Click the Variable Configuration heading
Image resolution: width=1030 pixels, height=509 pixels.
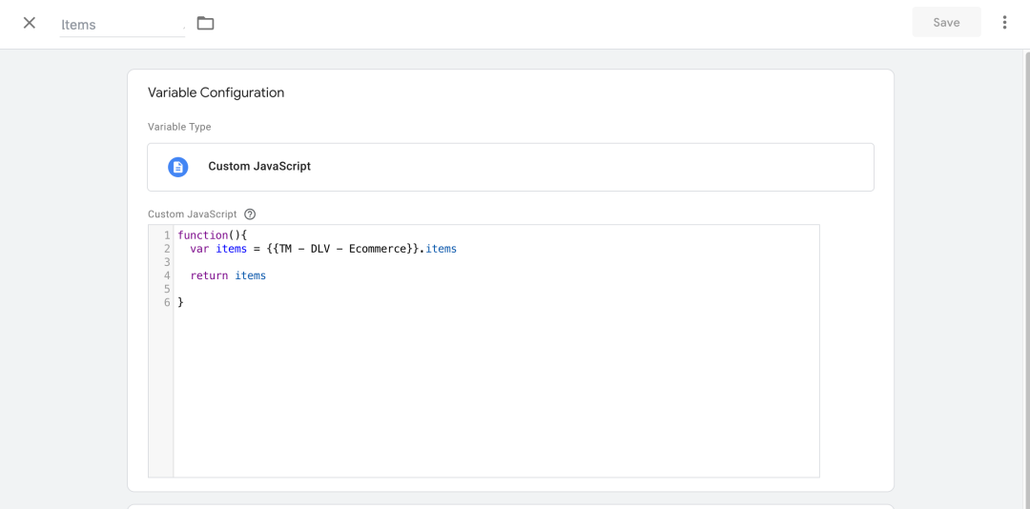coord(216,92)
